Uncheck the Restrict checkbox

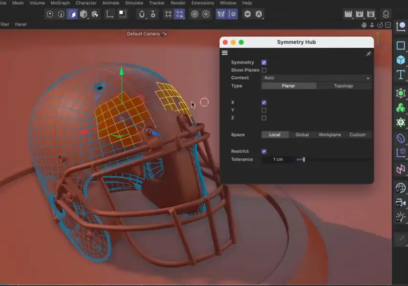(x=264, y=151)
